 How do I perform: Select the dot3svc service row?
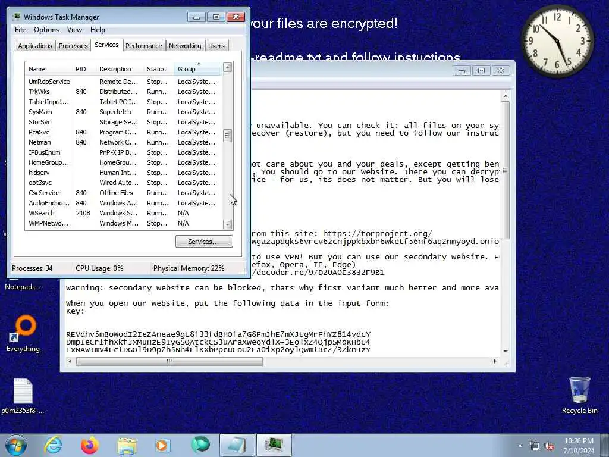pyautogui.click(x=124, y=183)
